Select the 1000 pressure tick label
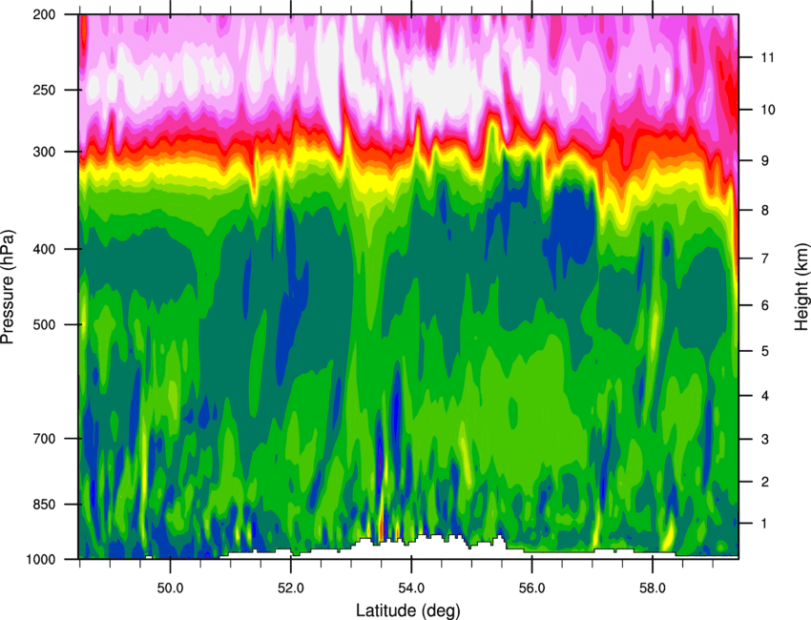The image size is (811, 620). [40, 559]
